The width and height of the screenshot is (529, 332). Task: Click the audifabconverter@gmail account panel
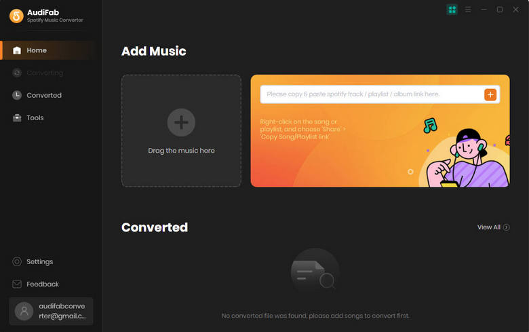click(x=51, y=311)
